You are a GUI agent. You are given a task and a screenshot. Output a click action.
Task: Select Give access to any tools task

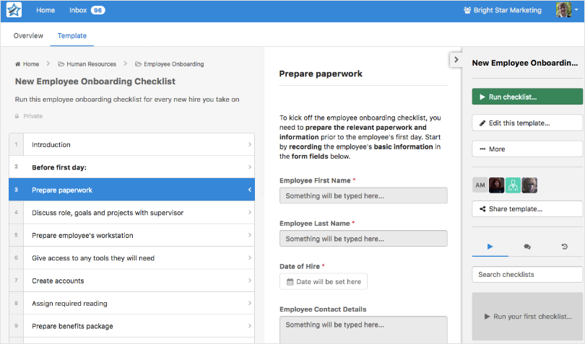coord(131,258)
